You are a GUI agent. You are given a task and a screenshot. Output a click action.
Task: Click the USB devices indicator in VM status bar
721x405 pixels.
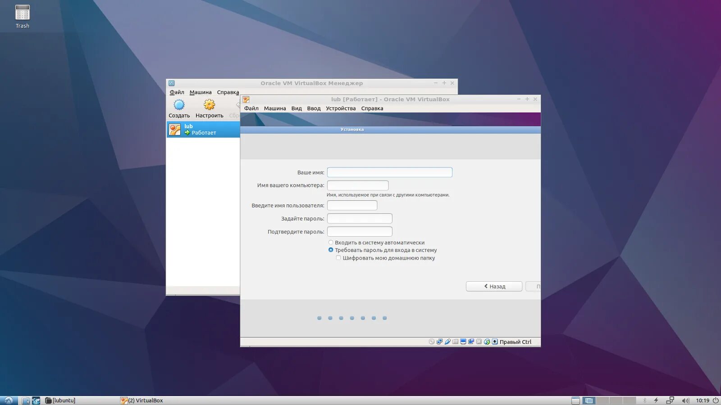(x=447, y=342)
